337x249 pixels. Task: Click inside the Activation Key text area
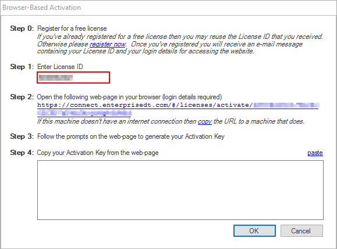[180, 190]
